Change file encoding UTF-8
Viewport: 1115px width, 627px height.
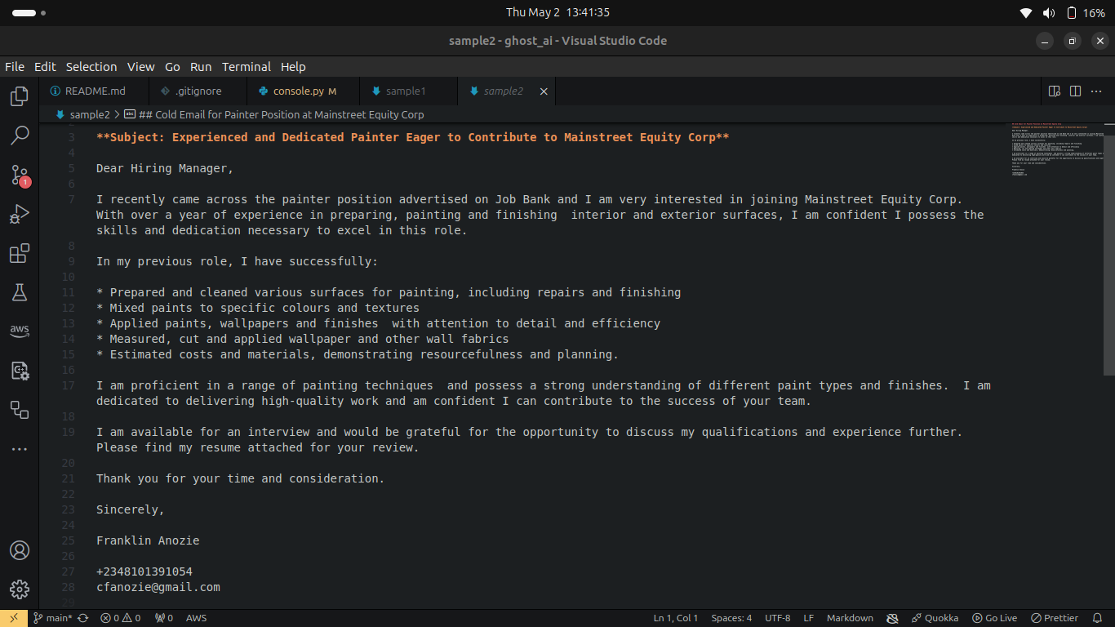pyautogui.click(x=777, y=618)
